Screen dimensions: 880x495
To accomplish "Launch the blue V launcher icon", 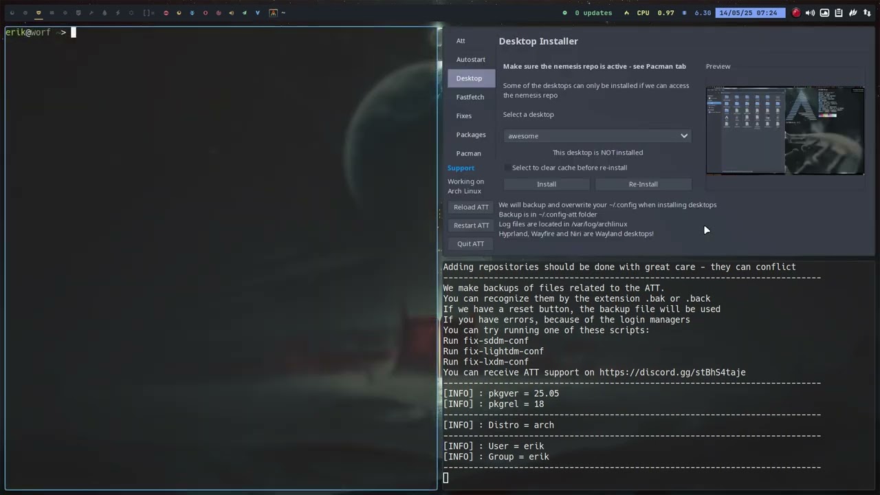I will (258, 12).
